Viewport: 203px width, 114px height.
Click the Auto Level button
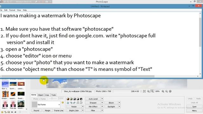[93, 99]
